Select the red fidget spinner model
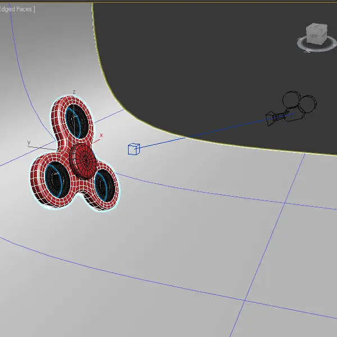 click(74, 153)
